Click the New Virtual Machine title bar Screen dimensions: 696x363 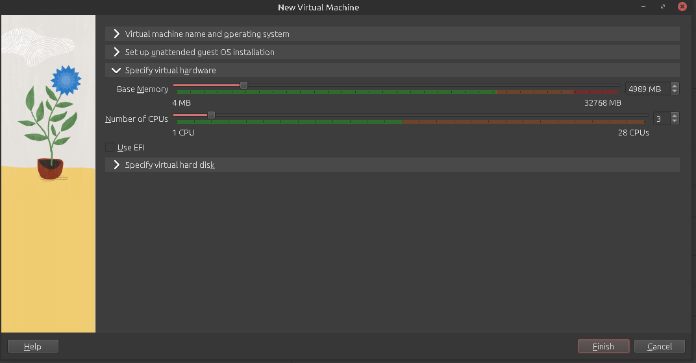click(318, 7)
